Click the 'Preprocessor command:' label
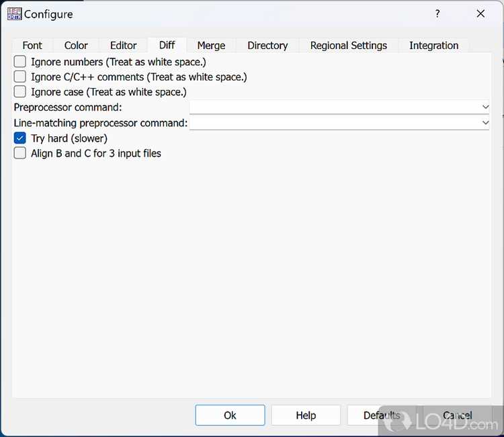504x437 pixels. [x=68, y=107]
